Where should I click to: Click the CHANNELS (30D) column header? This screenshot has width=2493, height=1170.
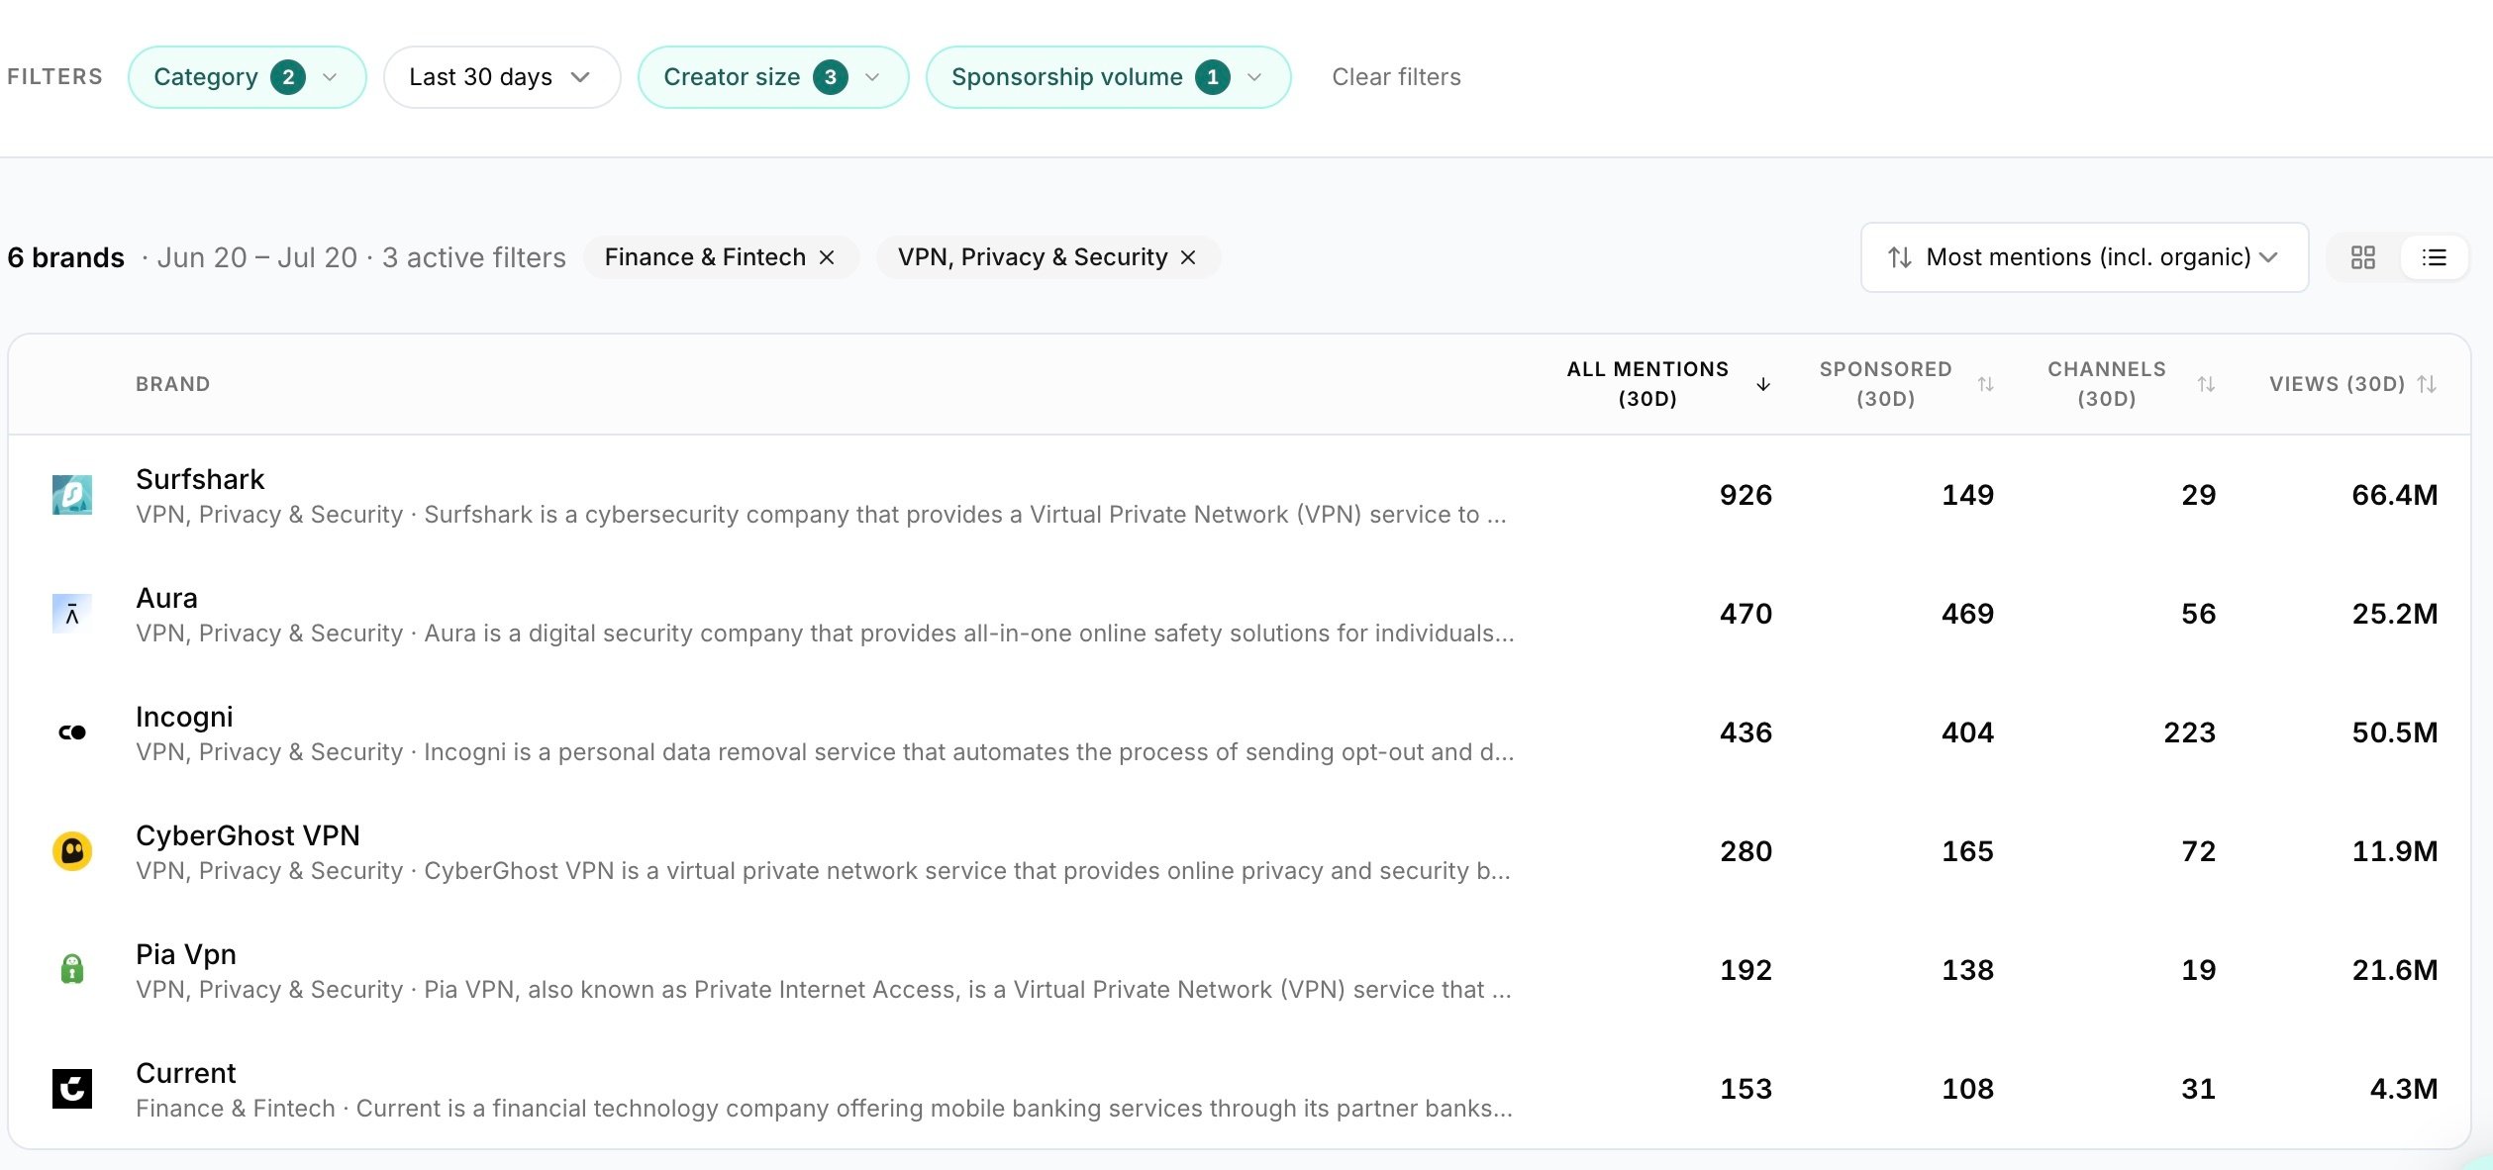(x=2106, y=384)
